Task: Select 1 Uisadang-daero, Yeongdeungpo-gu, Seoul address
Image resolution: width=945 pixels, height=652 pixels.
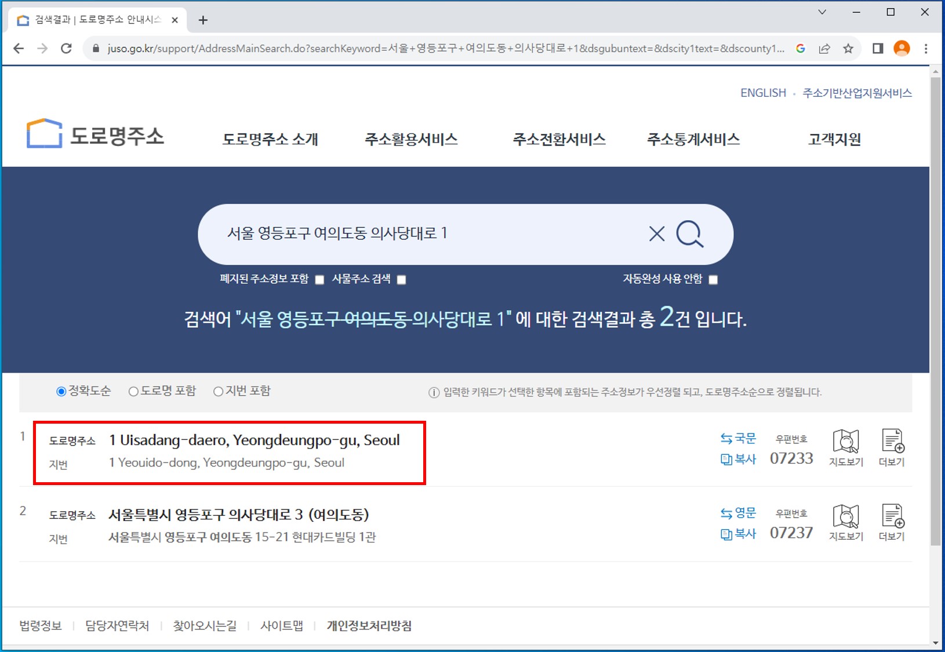Action: click(255, 440)
